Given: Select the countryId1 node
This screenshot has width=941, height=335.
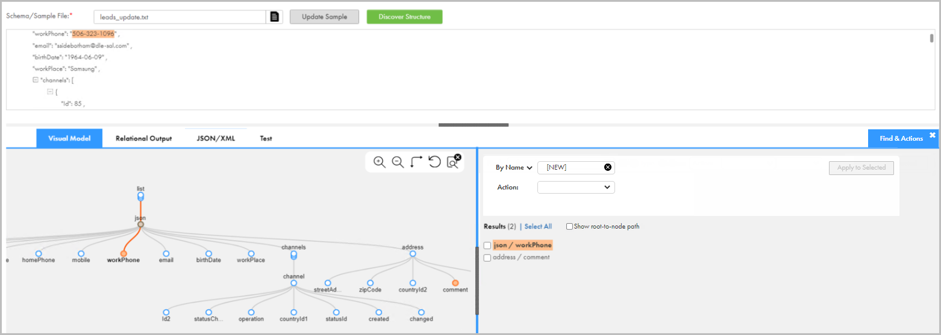Looking at the screenshot, I should tap(293, 312).
